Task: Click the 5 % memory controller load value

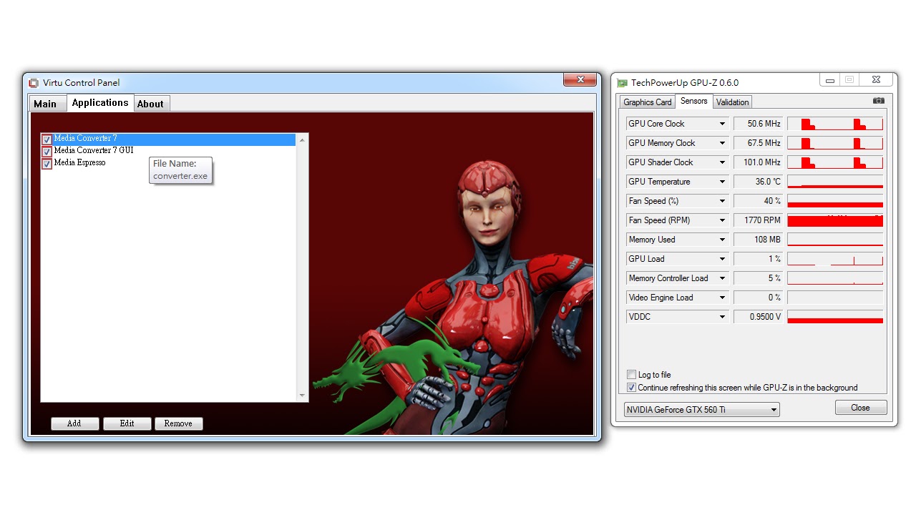Action: (x=758, y=278)
